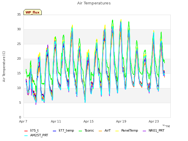Click the Air Temperatures chart title
Viewport: 188px width, 141px height.
(x=94, y=3)
